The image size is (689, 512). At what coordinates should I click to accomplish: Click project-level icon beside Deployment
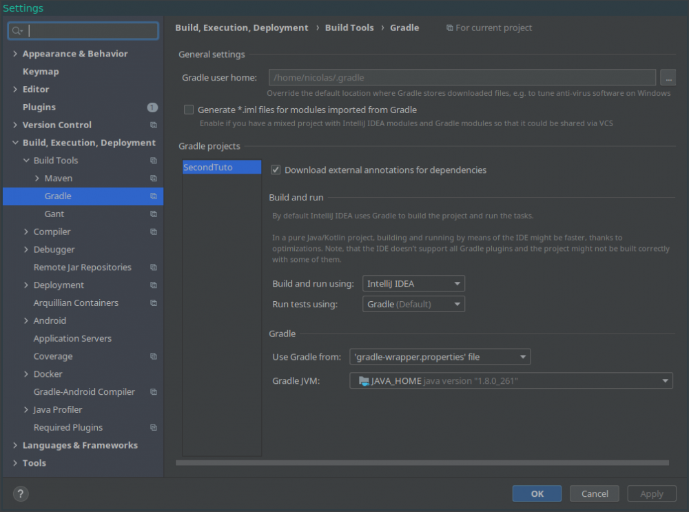click(154, 285)
